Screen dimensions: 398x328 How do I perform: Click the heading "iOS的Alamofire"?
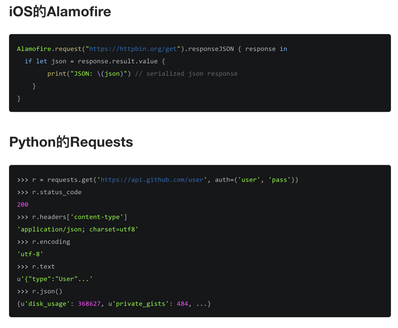(x=60, y=12)
